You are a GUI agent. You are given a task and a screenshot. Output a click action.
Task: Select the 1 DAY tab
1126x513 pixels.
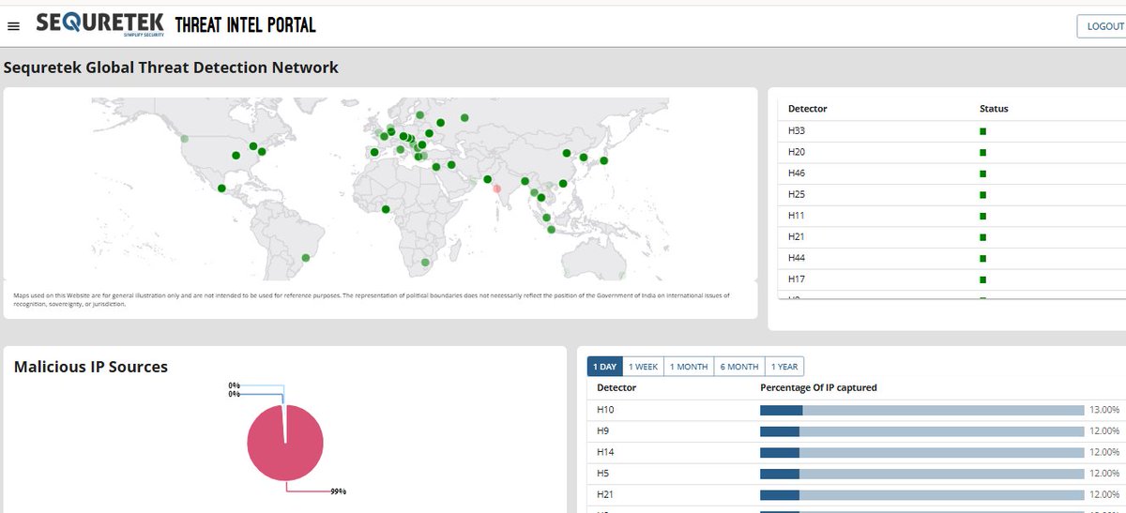point(605,367)
